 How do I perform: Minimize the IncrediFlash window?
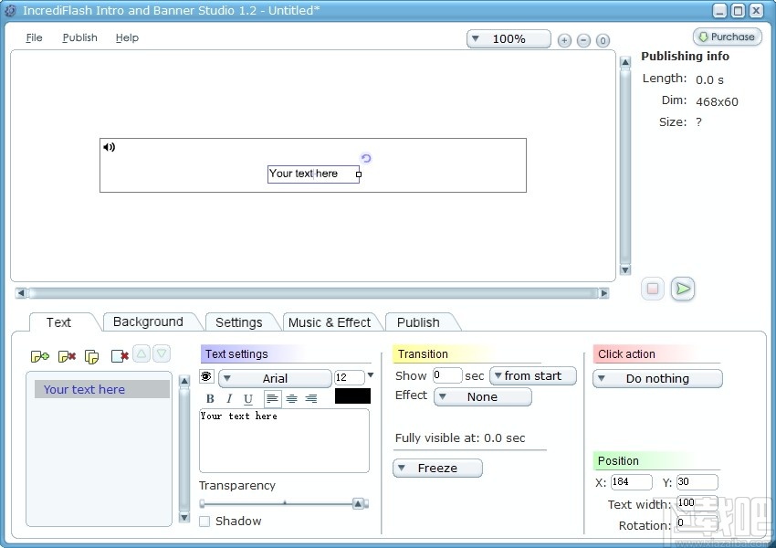point(719,10)
